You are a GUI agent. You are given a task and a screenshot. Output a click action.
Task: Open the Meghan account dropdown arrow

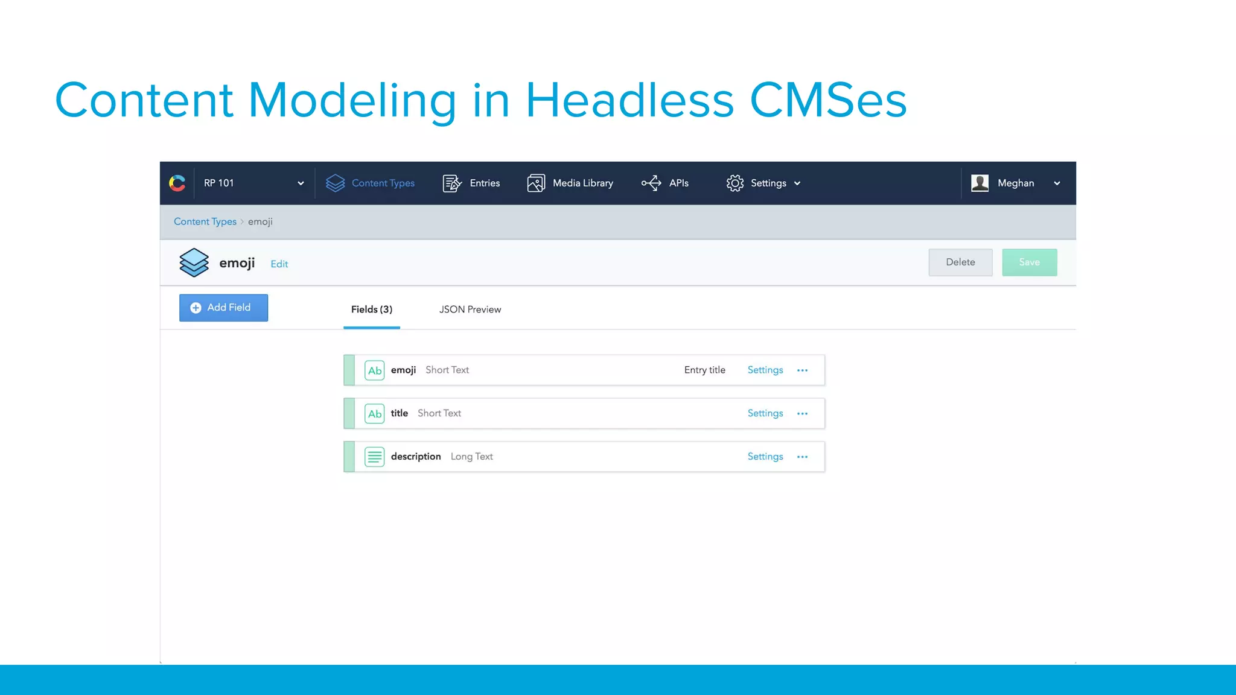point(1057,183)
